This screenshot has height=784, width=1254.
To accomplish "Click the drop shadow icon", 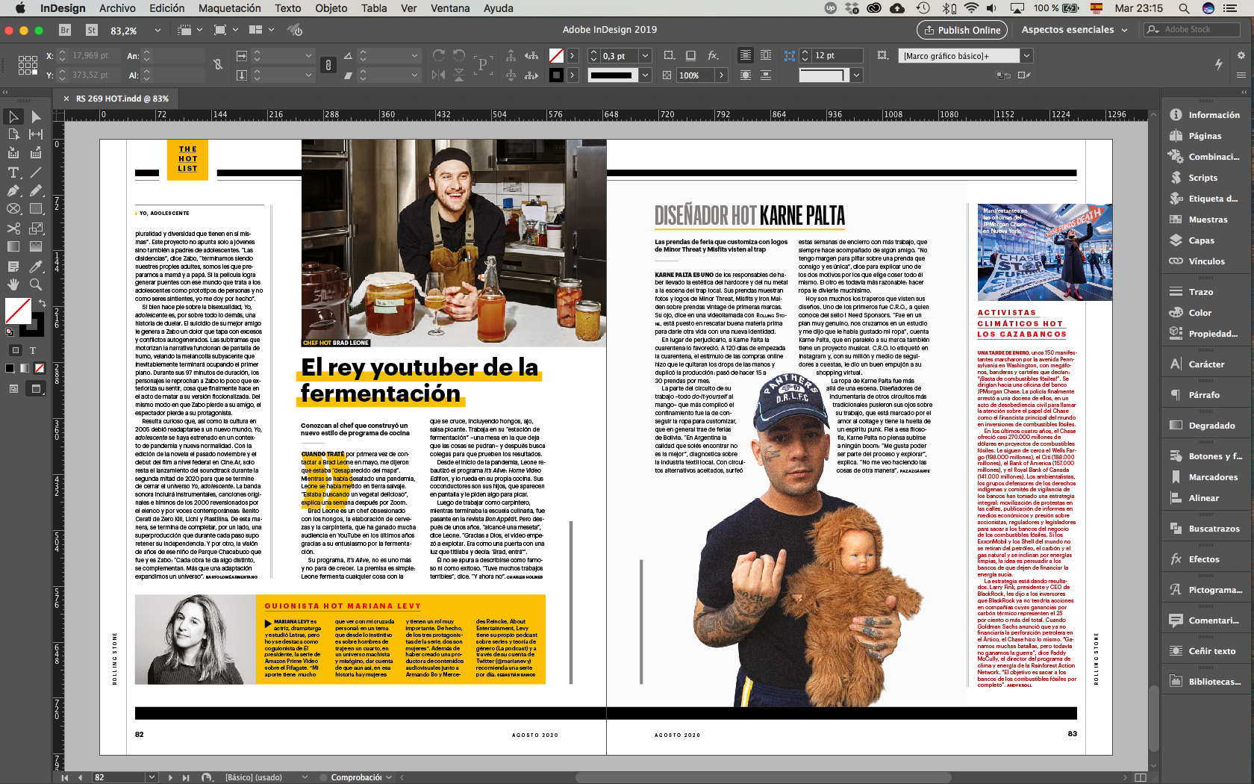I will click(691, 56).
